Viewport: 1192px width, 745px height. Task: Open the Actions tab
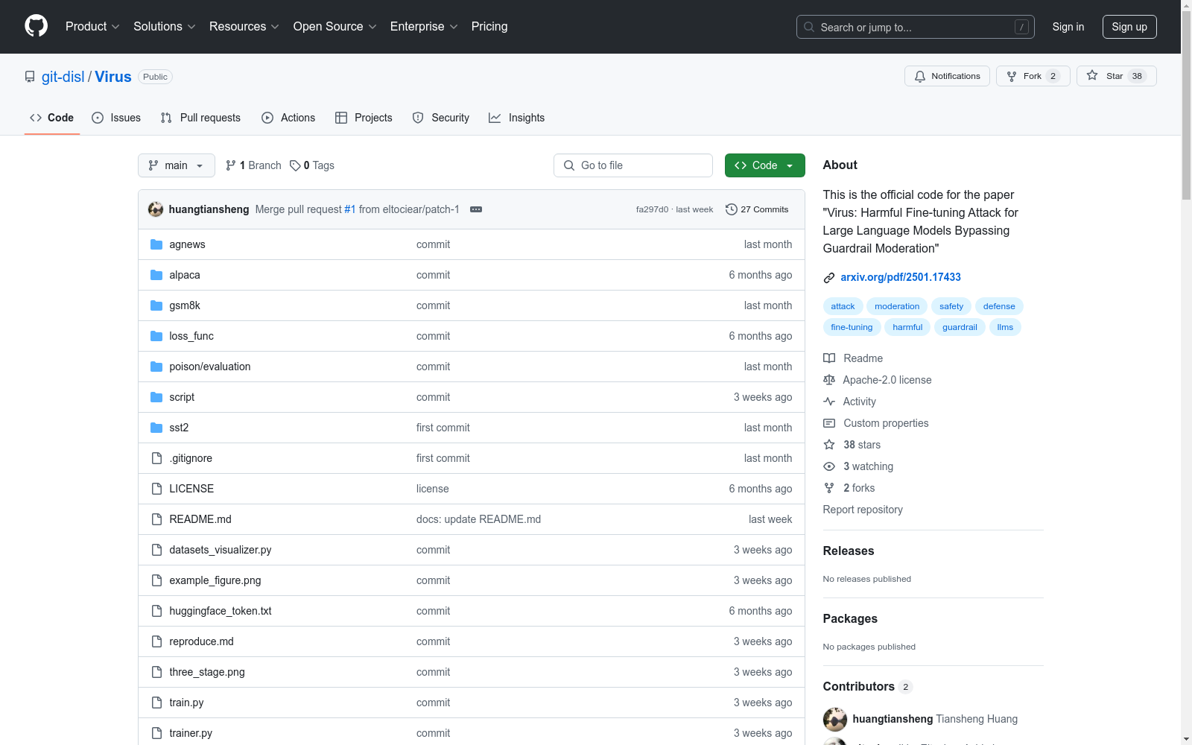[x=288, y=118]
